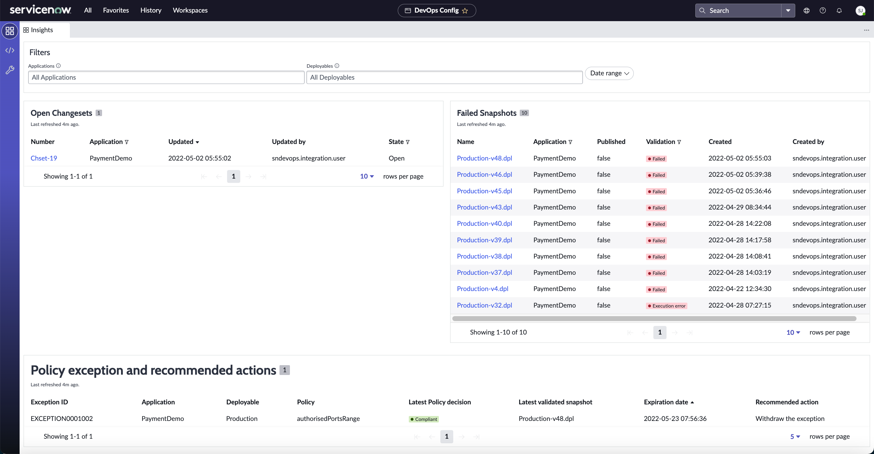Image resolution: width=874 pixels, height=454 pixels.
Task: Filter the Open Changesets State column
Action: [408, 142]
